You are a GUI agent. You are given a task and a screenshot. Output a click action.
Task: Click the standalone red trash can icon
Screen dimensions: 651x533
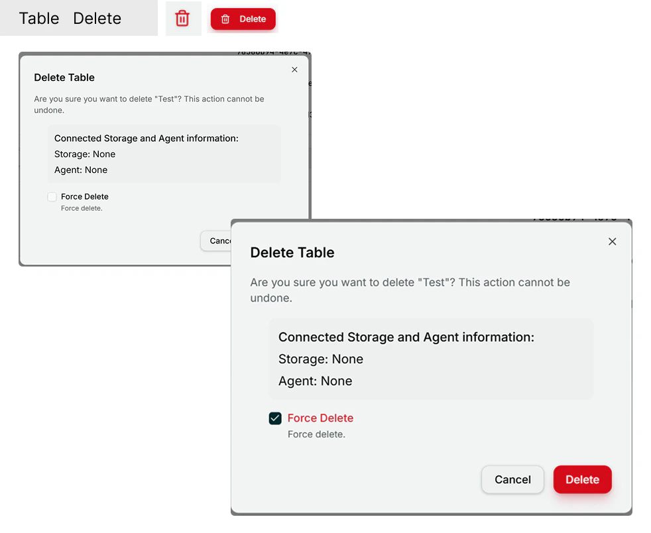(182, 19)
